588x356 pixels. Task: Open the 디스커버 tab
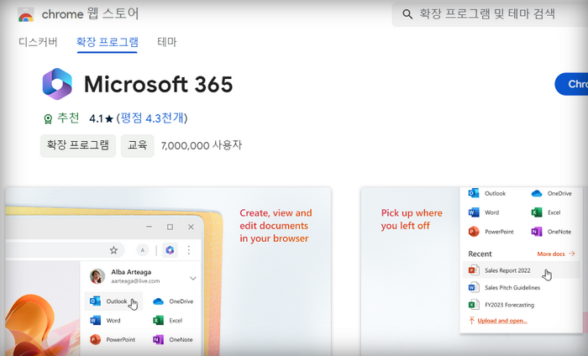click(x=38, y=42)
